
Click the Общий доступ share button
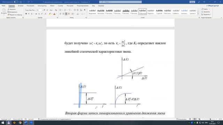213,6
